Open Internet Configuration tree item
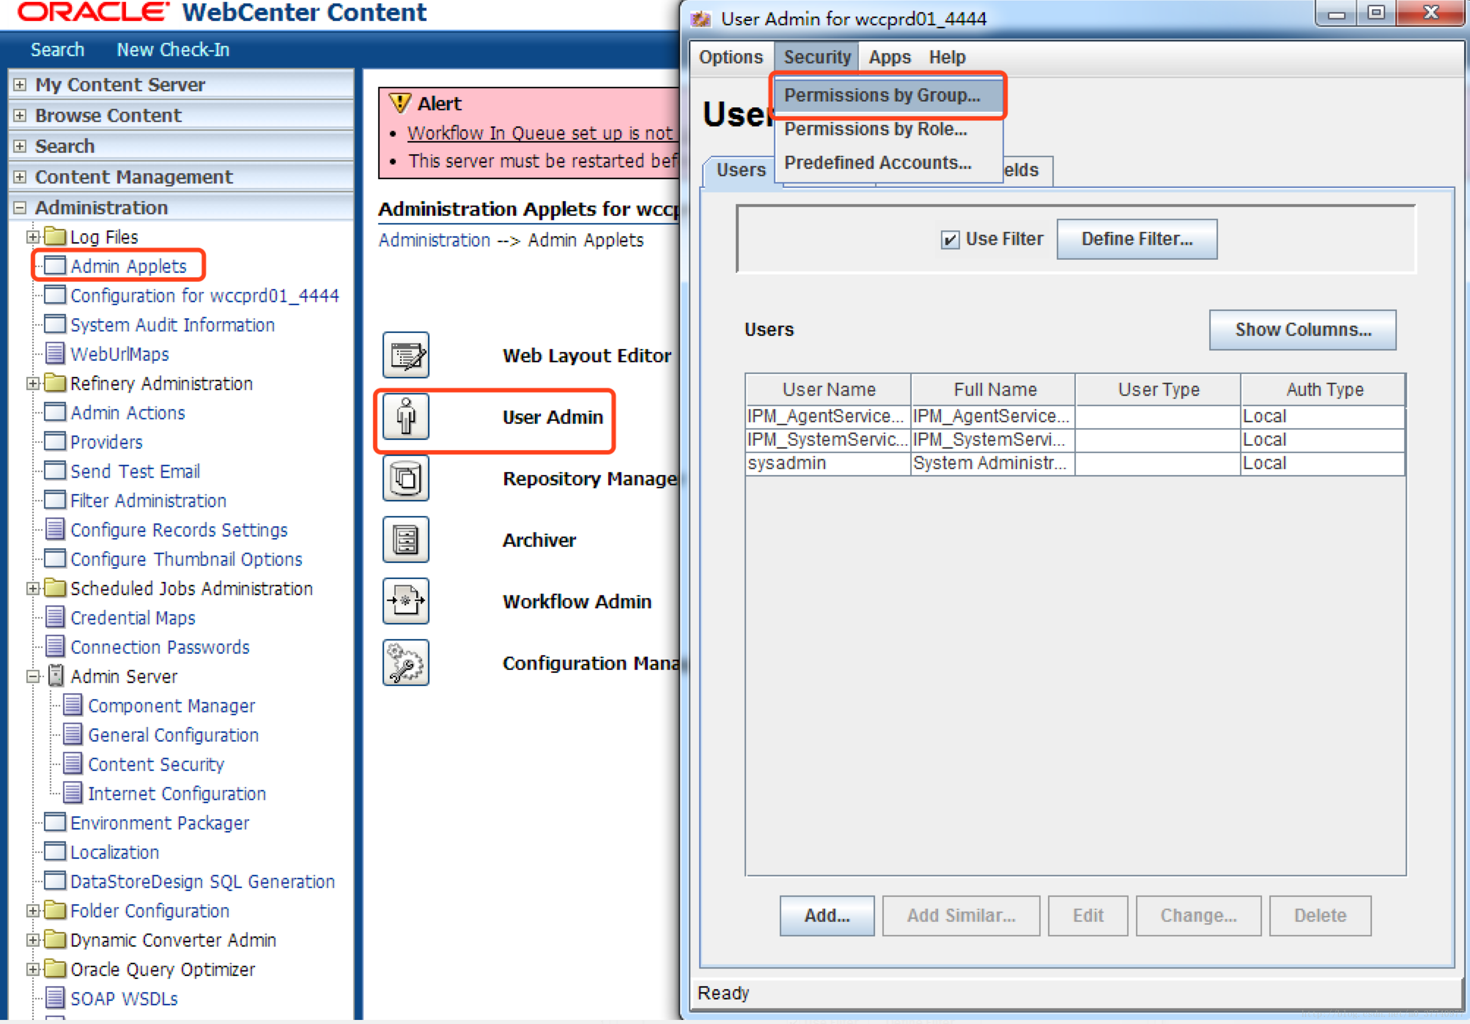This screenshot has width=1470, height=1024. click(177, 794)
